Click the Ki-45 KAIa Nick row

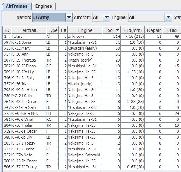91,113
